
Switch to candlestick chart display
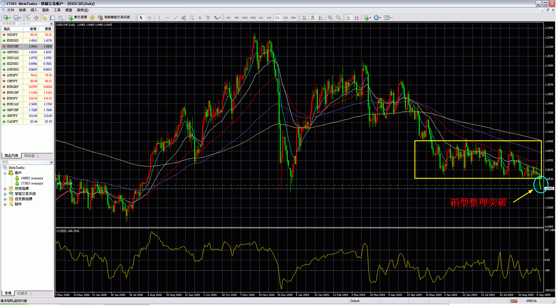[x=312, y=17]
